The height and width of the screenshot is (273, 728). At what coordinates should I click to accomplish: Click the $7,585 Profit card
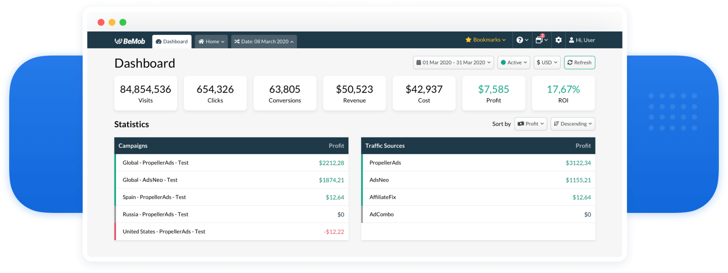click(x=494, y=93)
